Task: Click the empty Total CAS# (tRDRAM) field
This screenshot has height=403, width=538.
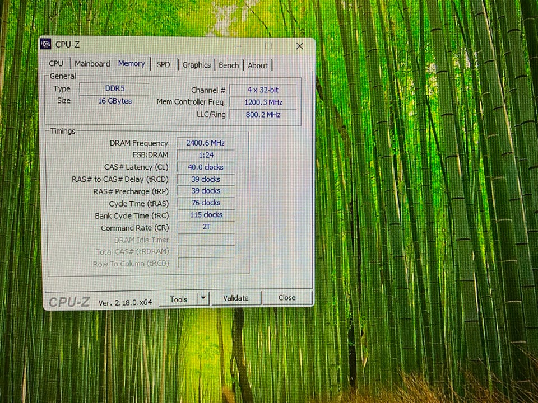Action: (x=206, y=251)
